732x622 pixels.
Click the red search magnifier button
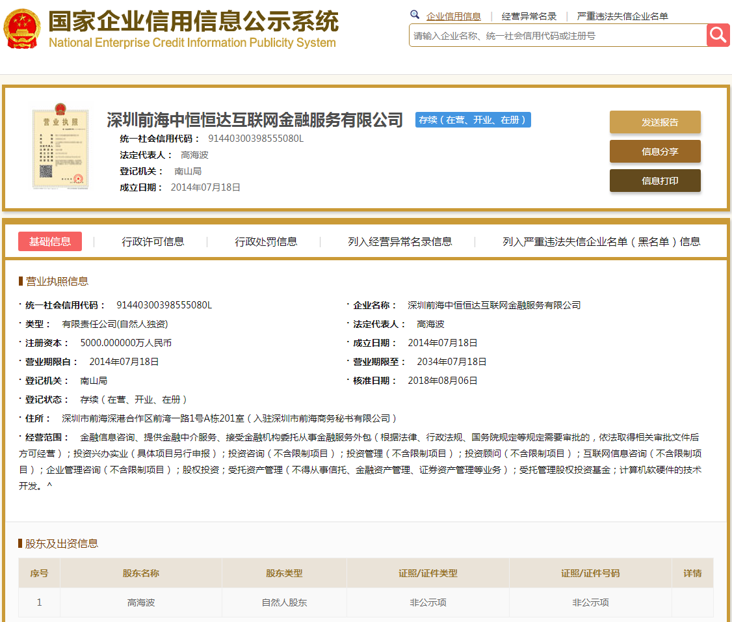[718, 35]
